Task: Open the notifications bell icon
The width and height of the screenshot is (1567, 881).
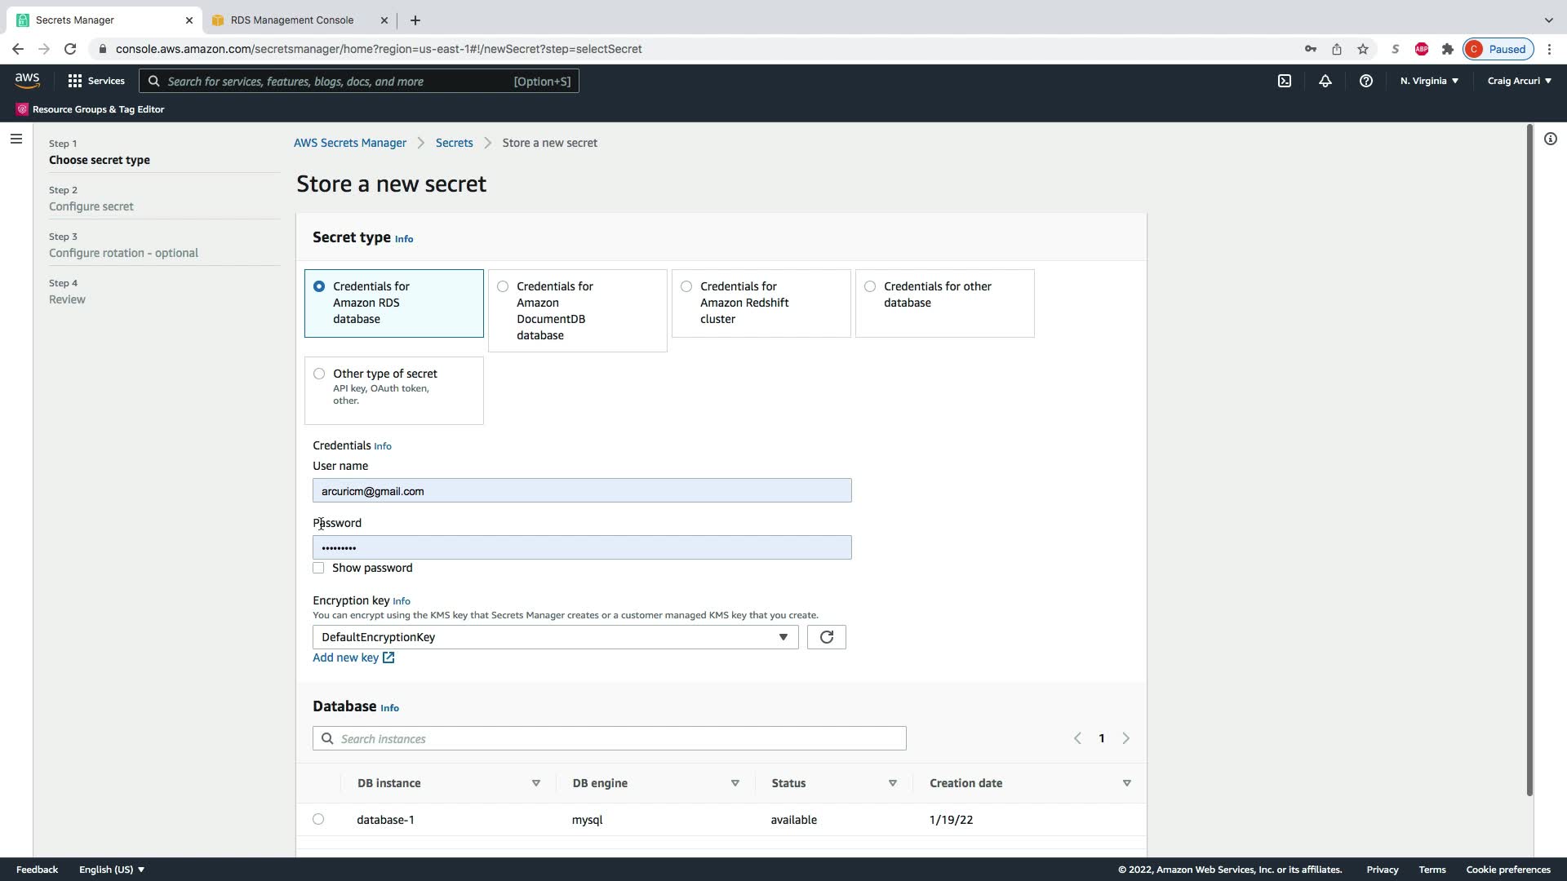Action: click(x=1325, y=81)
